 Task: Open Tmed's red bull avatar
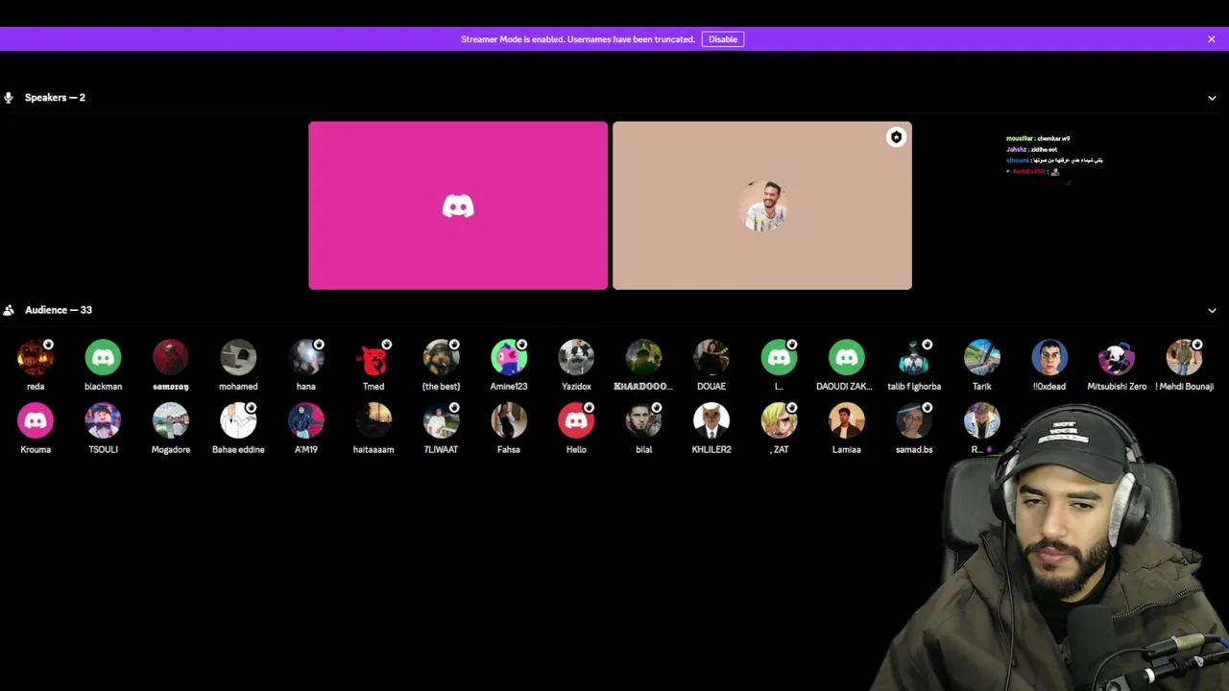pyautogui.click(x=374, y=358)
